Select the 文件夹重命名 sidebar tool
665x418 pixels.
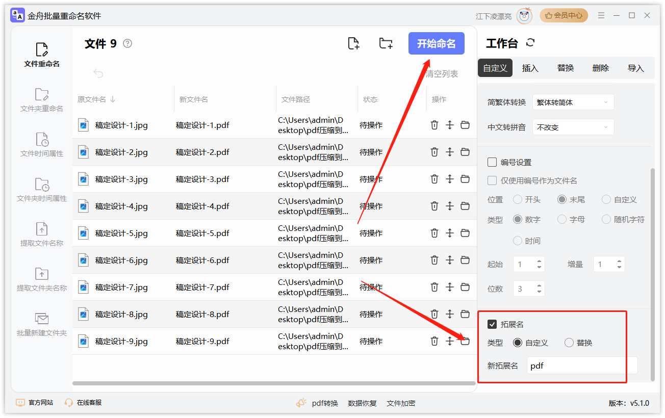tap(41, 99)
